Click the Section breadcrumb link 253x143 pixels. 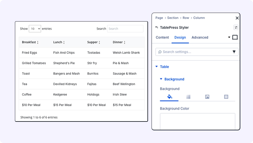[x=173, y=18]
